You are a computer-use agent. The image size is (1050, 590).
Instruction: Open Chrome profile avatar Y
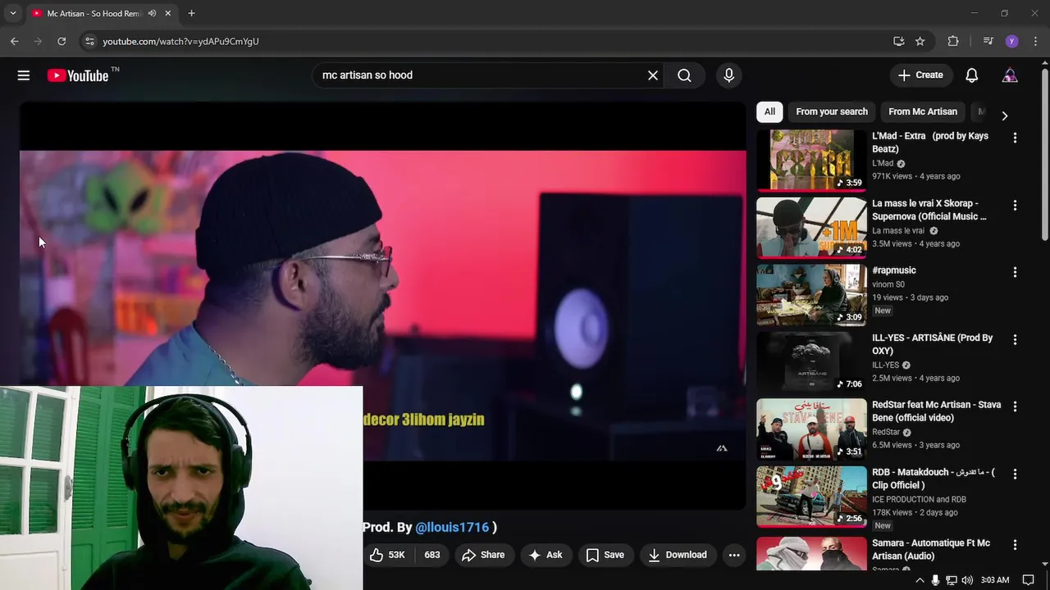pyautogui.click(x=1011, y=41)
